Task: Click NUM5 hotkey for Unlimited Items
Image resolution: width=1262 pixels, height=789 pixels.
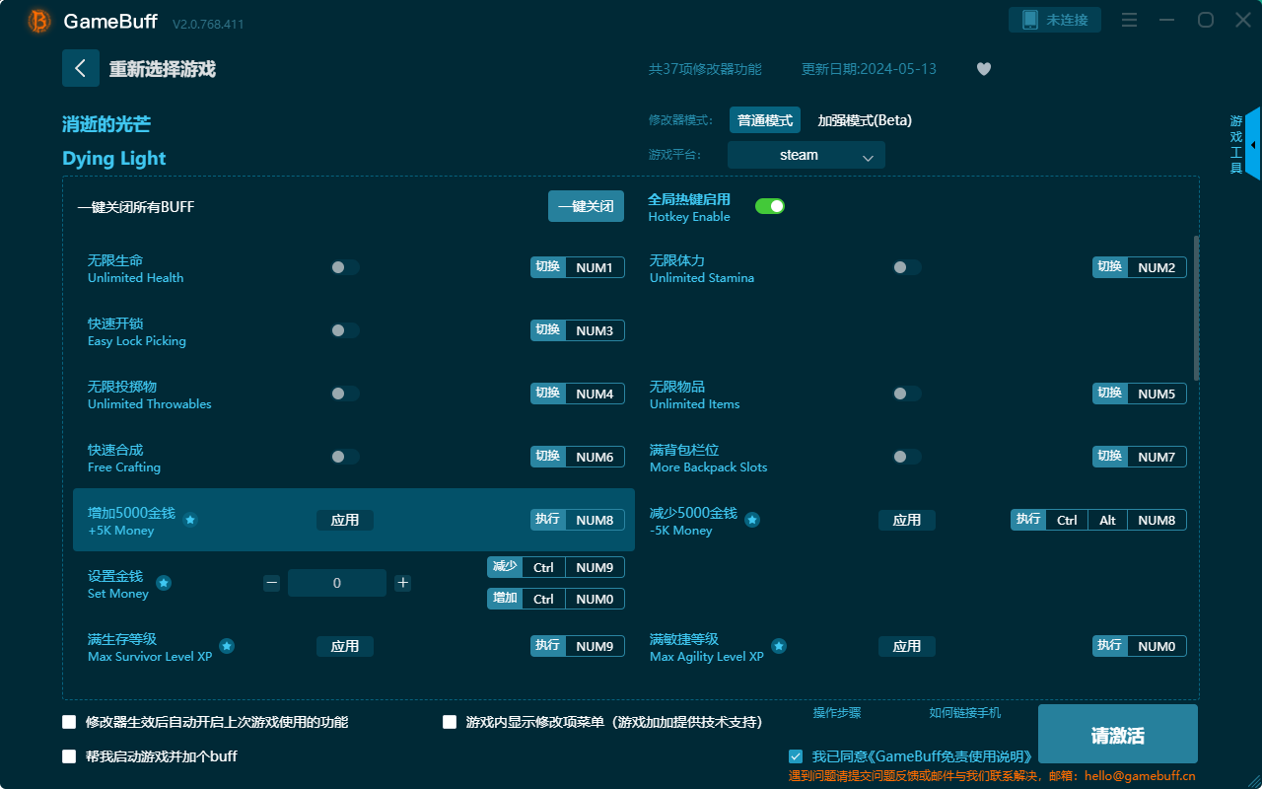Action: point(1140,394)
